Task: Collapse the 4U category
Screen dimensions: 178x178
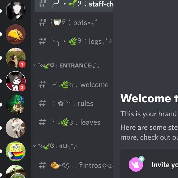Action: click(34, 146)
